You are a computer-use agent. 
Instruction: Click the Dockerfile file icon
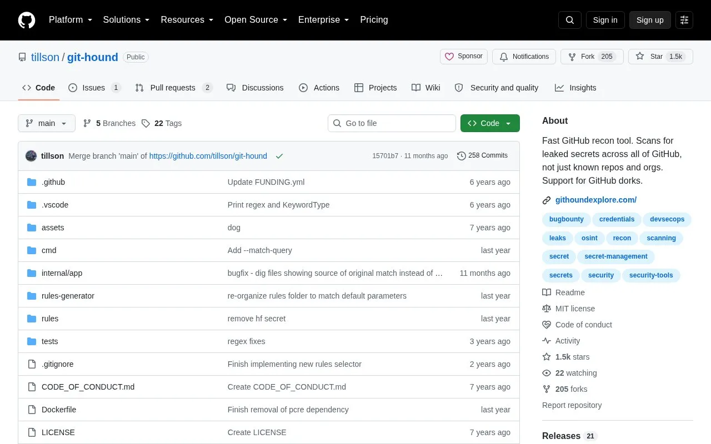(x=32, y=410)
